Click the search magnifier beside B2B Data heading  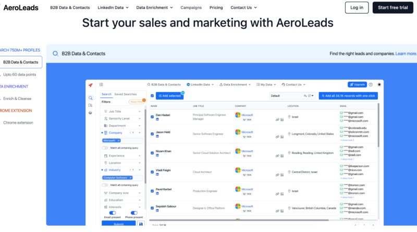pos(55,54)
